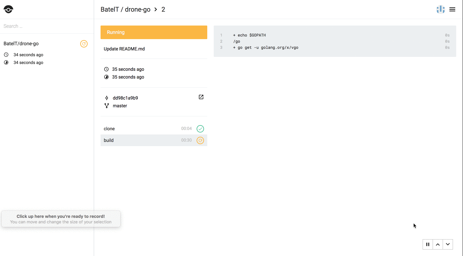Click the master branch label
The width and height of the screenshot is (463, 256).
(x=120, y=106)
